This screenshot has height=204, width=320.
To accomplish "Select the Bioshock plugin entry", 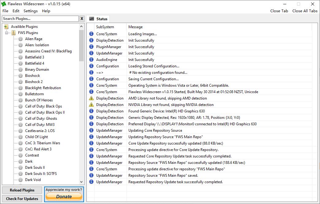I will click(32, 76).
